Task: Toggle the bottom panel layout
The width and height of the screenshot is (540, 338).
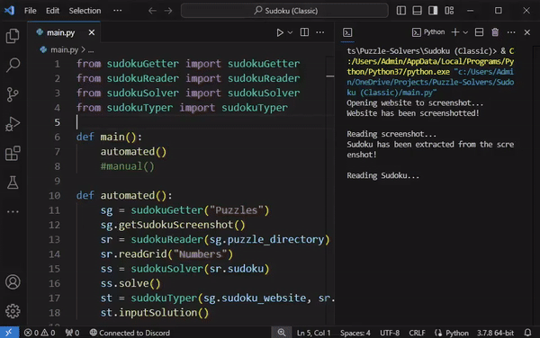Action: [417, 11]
